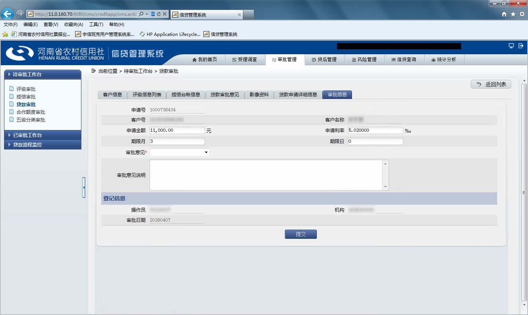Open the 风险管理 navigation tab
This screenshot has width=528, height=315.
pyautogui.click(x=364, y=59)
